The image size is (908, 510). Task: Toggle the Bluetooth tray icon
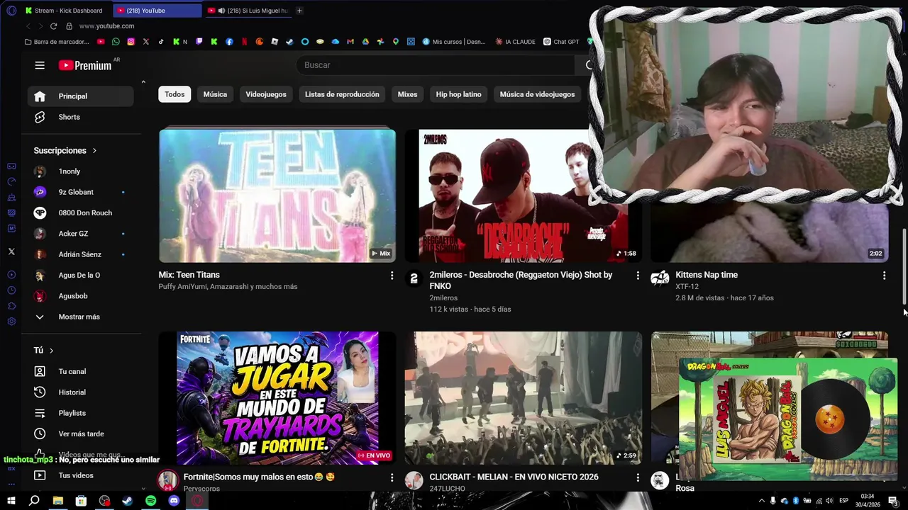click(796, 501)
